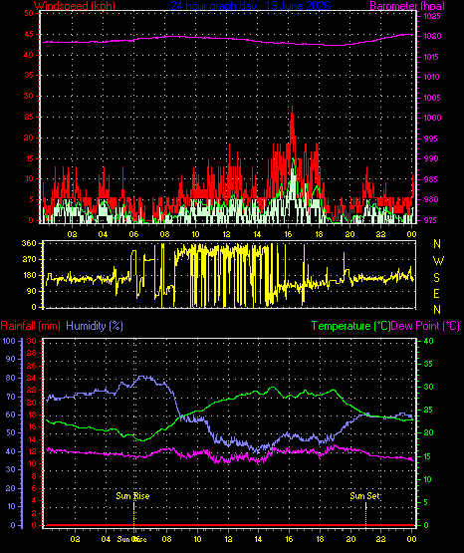Click the 'Sun Rise' text below the lower time axis
This screenshot has height=553, width=464.
tap(131, 539)
